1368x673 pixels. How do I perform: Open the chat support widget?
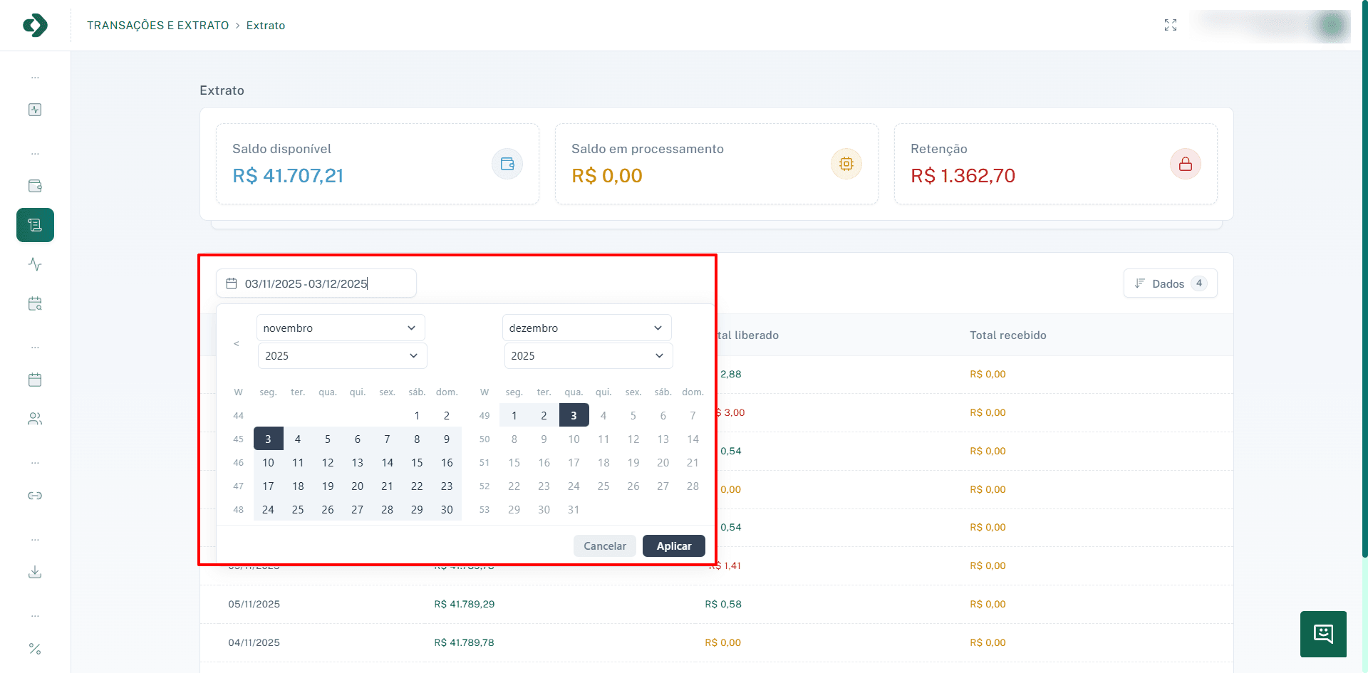(1323, 634)
